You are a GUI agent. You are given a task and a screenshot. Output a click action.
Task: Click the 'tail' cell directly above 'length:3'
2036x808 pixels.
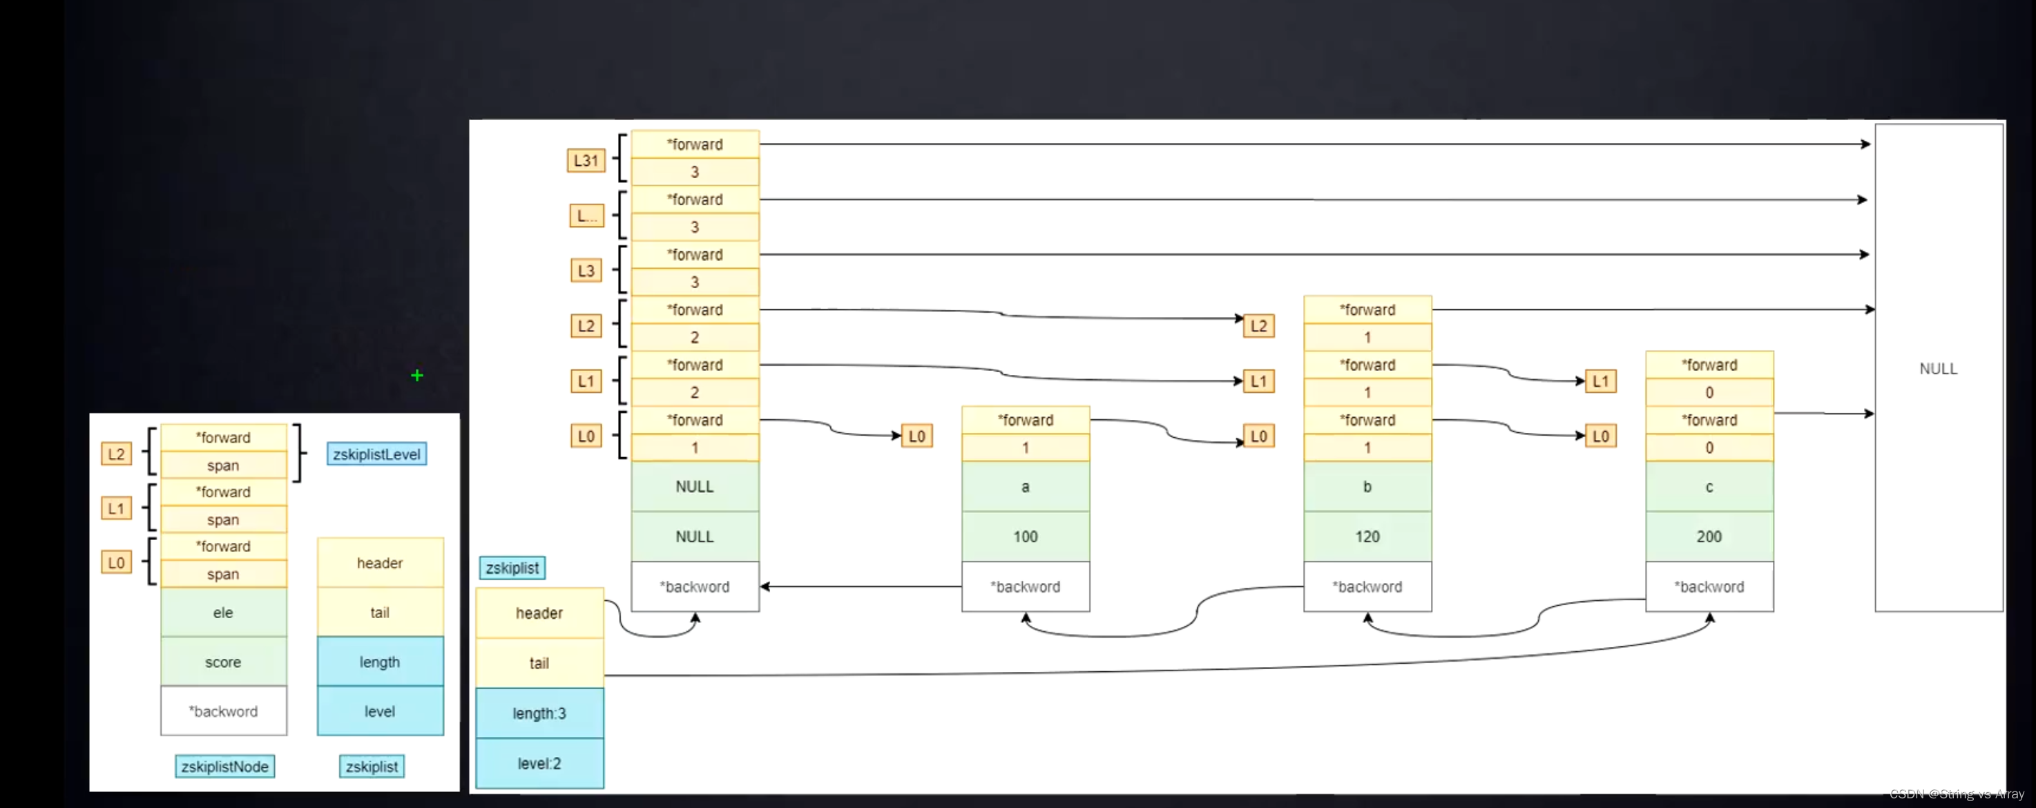(x=540, y=662)
